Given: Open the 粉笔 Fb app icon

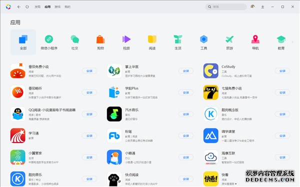Looking at the screenshot, I should coord(114,135).
